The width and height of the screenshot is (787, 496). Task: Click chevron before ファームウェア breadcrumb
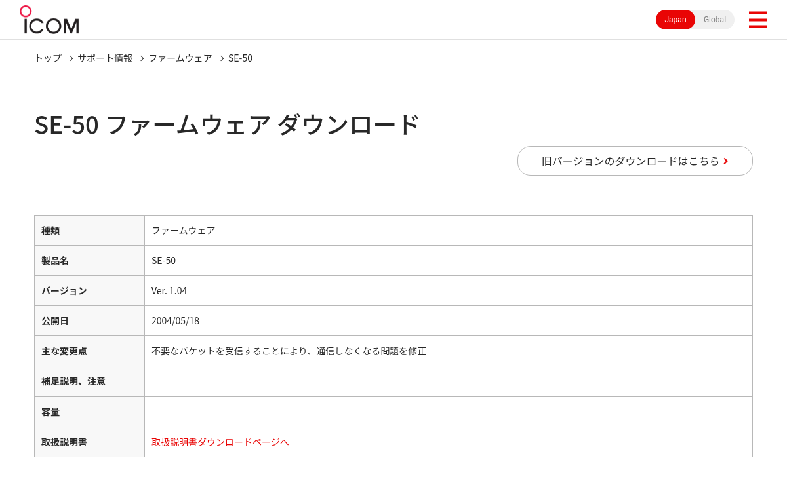pyautogui.click(x=142, y=58)
